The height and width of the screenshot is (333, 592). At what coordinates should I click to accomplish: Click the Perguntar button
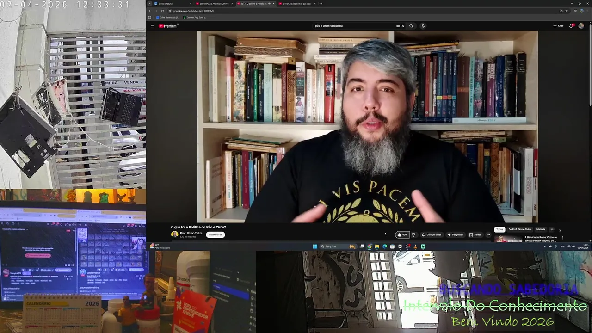pos(455,234)
